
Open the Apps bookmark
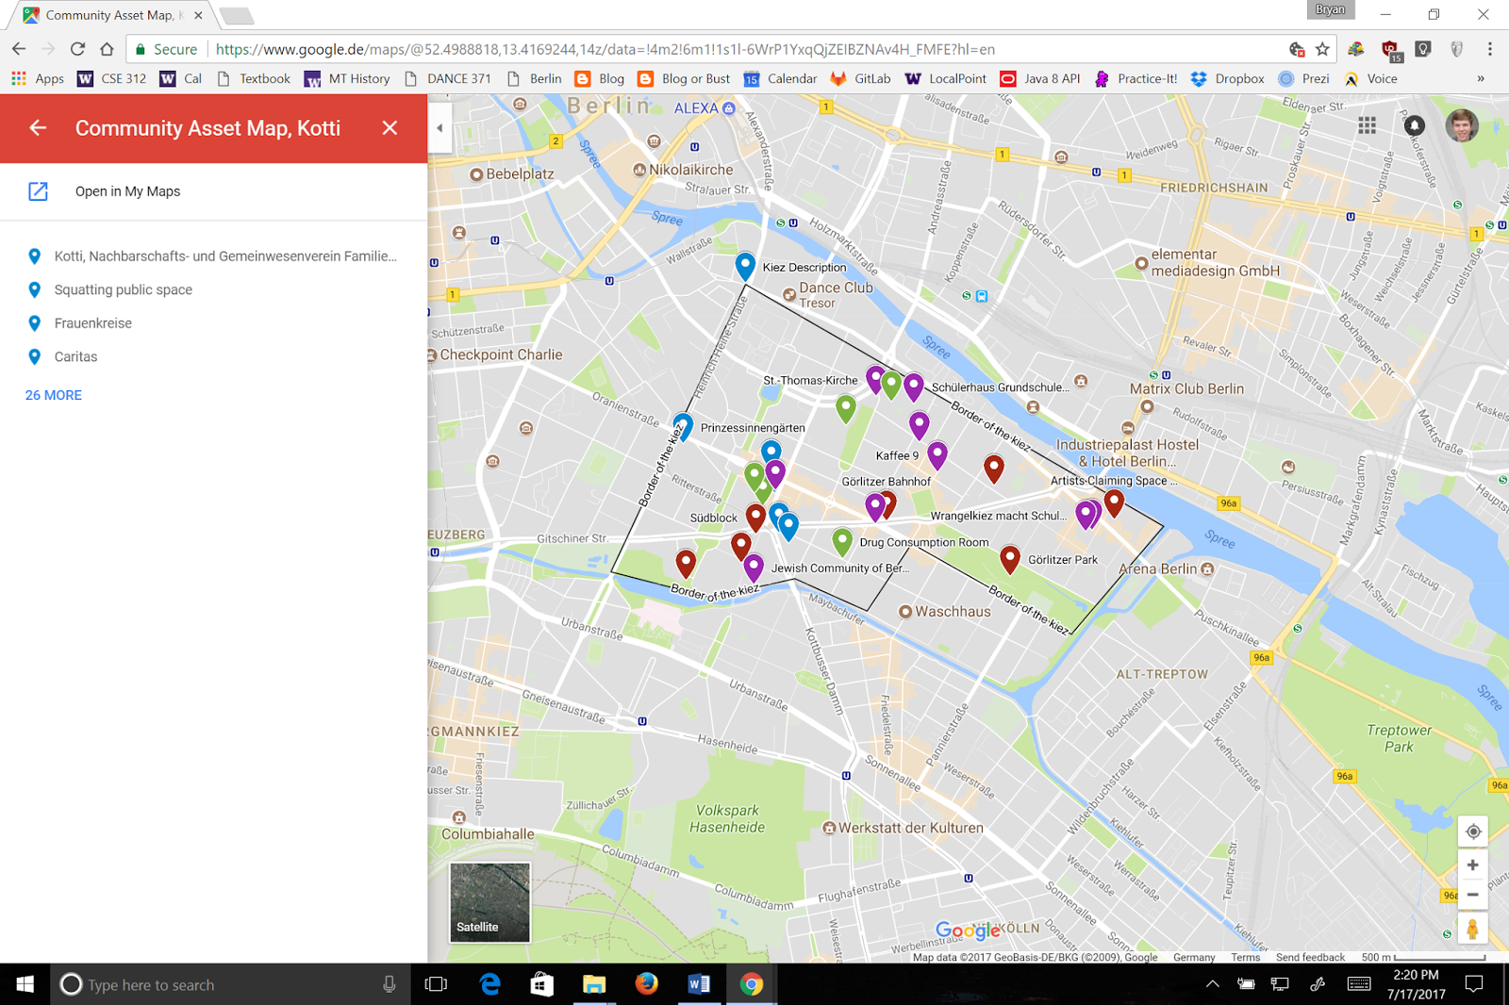38,79
